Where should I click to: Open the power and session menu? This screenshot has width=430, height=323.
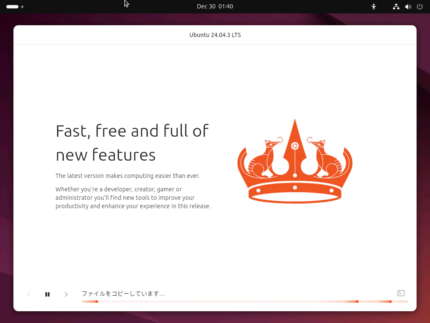coord(420,6)
